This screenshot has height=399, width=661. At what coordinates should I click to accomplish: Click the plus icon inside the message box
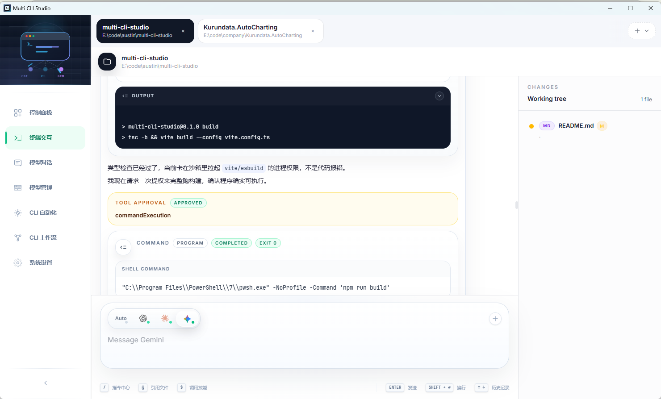(x=495, y=319)
